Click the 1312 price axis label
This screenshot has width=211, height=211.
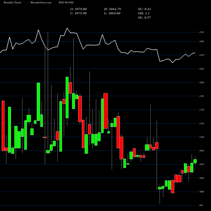(x=202, y=32)
